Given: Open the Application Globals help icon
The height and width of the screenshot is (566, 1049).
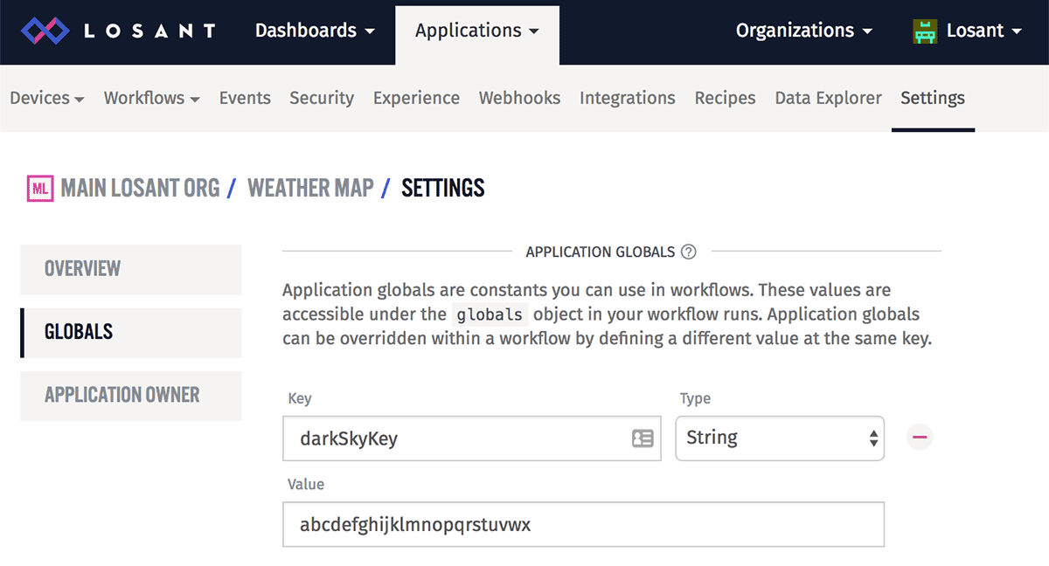Looking at the screenshot, I should [689, 252].
